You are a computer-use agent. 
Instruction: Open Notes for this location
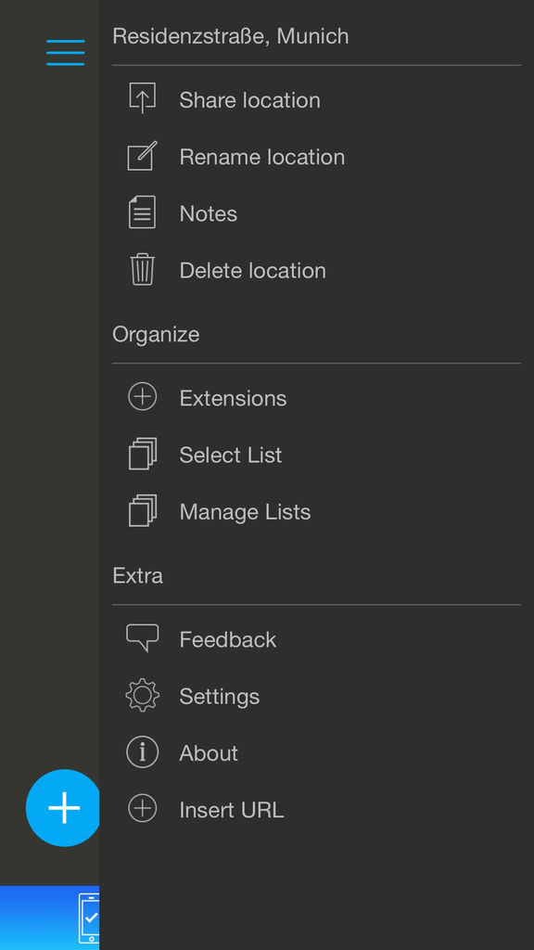[x=209, y=214]
